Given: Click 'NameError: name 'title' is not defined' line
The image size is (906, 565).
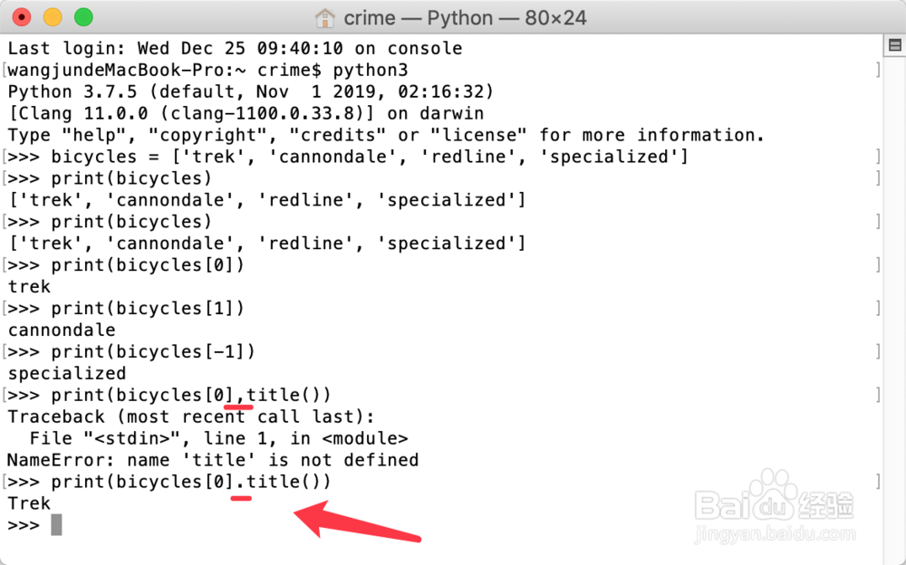Looking at the screenshot, I should pos(213,460).
